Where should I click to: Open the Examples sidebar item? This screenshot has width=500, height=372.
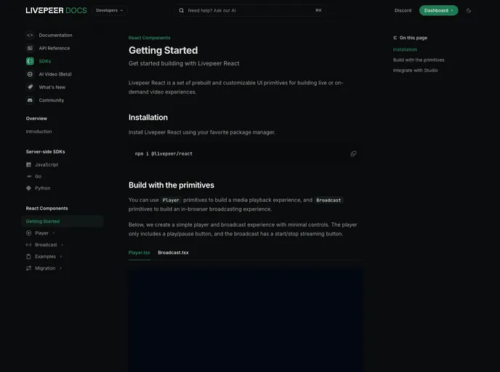click(45, 256)
